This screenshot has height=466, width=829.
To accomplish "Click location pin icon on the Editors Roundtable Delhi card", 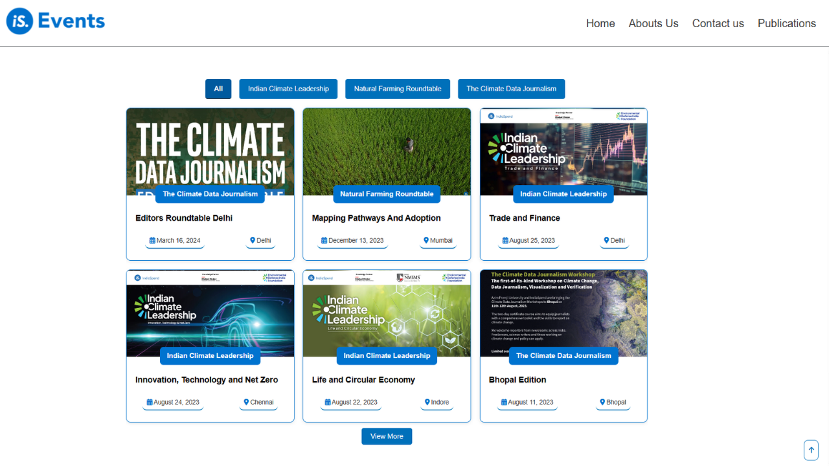I will [253, 241].
